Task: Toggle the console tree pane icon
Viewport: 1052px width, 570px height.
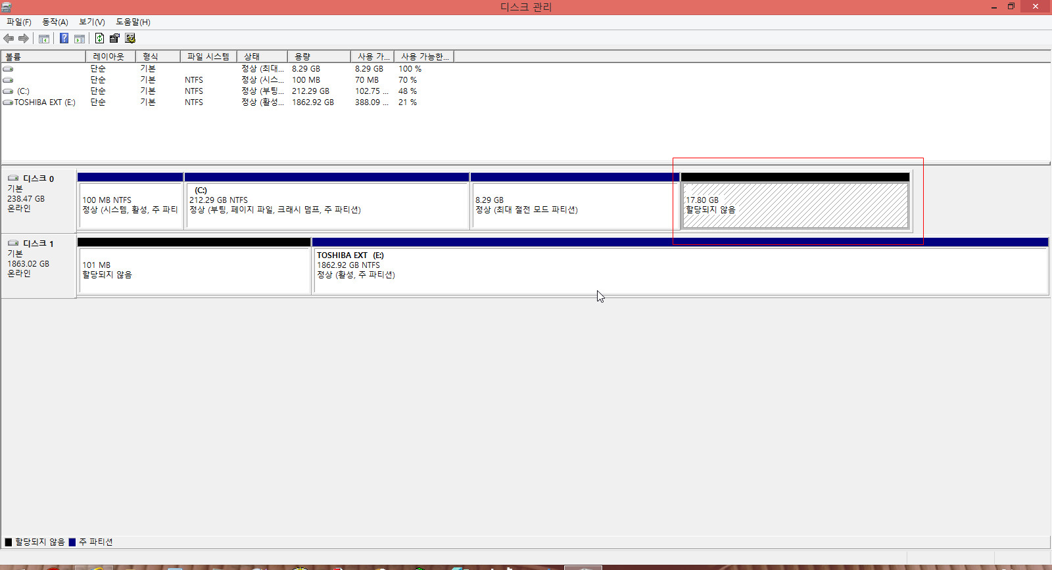Action: click(x=44, y=39)
